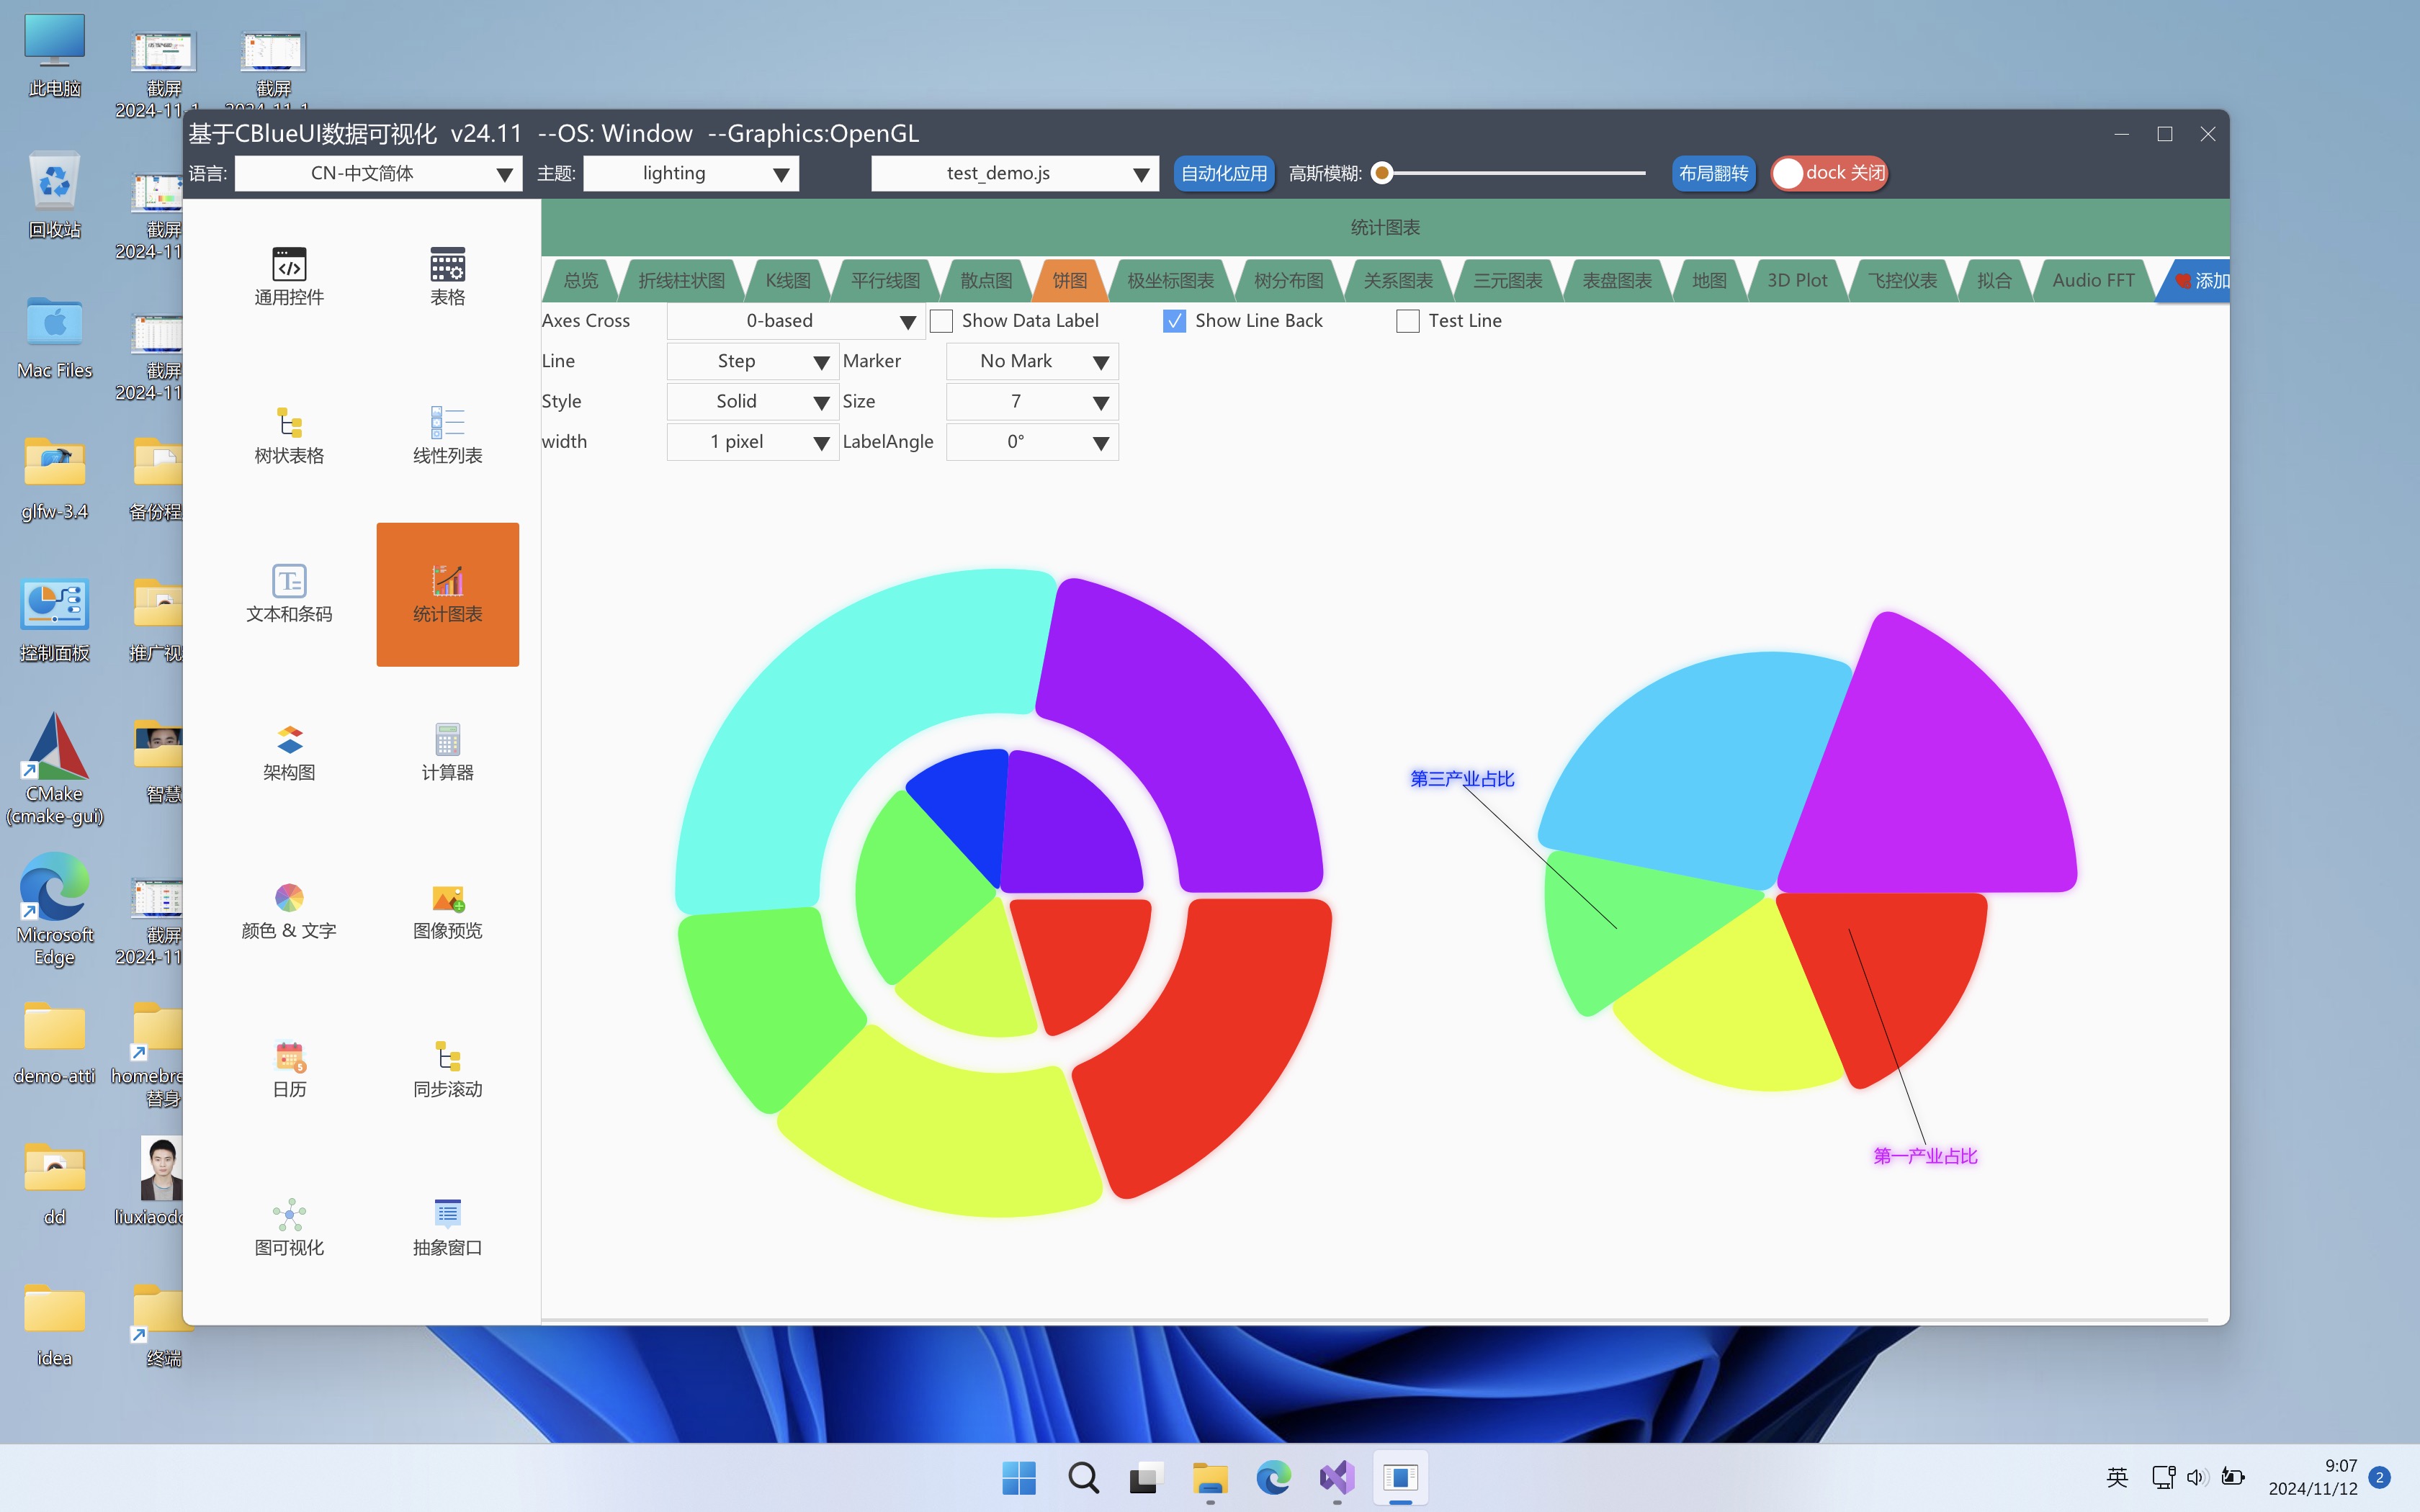Image resolution: width=2420 pixels, height=1512 pixels.
Task: Toggle the dock 关闭 switch
Action: tap(1829, 173)
